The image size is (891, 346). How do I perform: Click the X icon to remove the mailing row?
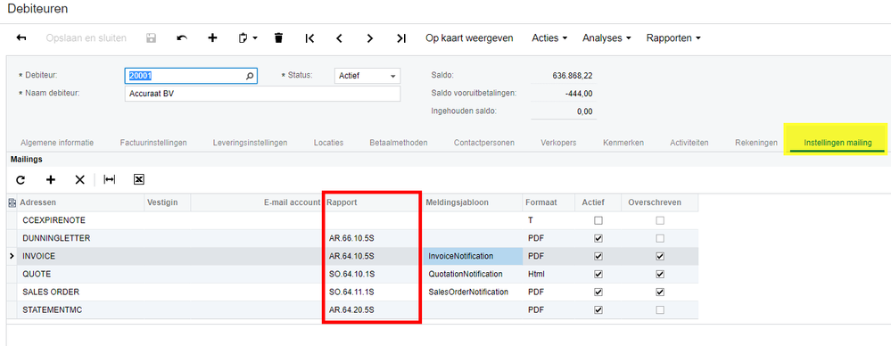(79, 179)
